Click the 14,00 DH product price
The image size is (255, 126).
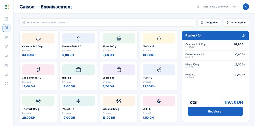coord(28,86)
